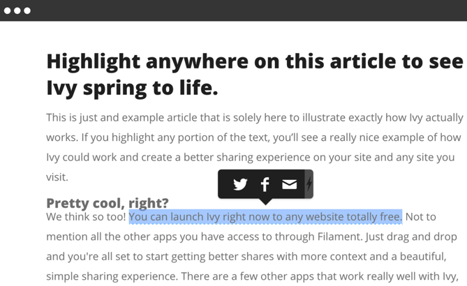Image resolution: width=467 pixels, height=286 pixels.
Task: Click the lightning bolt icon in popup
Action: tap(309, 184)
